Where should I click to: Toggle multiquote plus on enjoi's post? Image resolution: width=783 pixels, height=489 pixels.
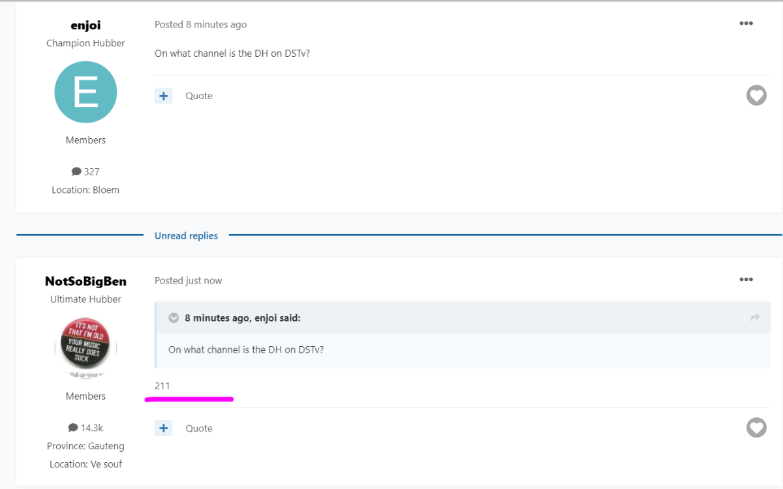click(163, 96)
